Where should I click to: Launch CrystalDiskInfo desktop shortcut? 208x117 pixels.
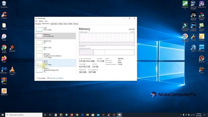(185, 5)
